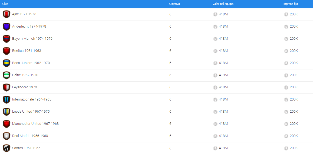Click objective value 6 in Benfica row
The image size is (313, 154).
[x=170, y=51]
